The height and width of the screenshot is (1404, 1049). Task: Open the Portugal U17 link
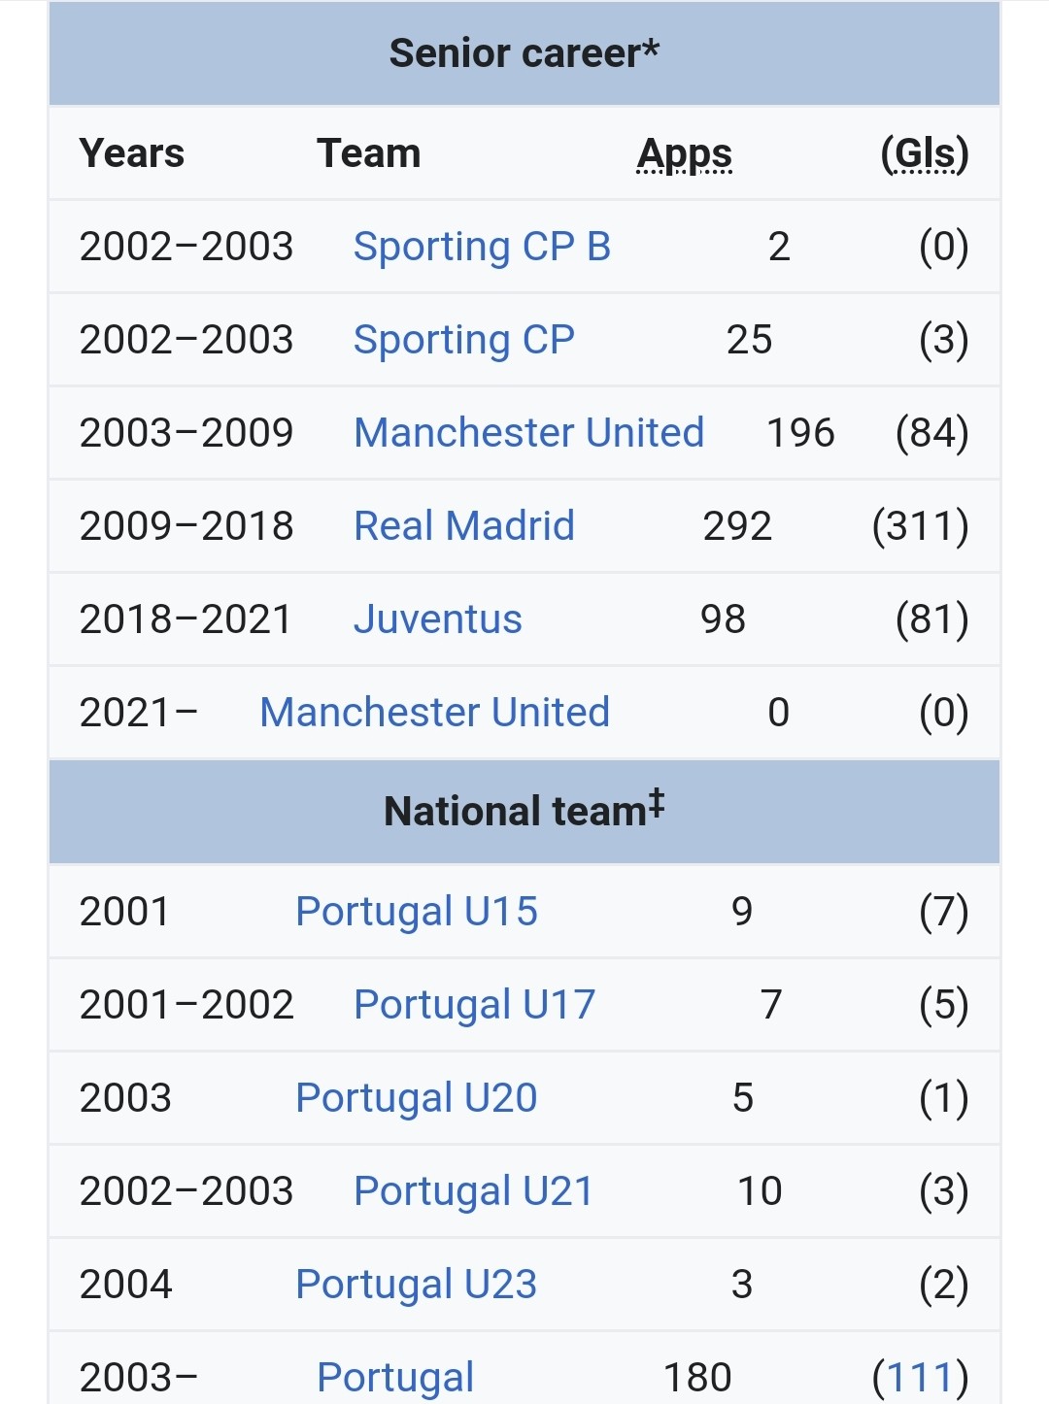coord(474,1005)
